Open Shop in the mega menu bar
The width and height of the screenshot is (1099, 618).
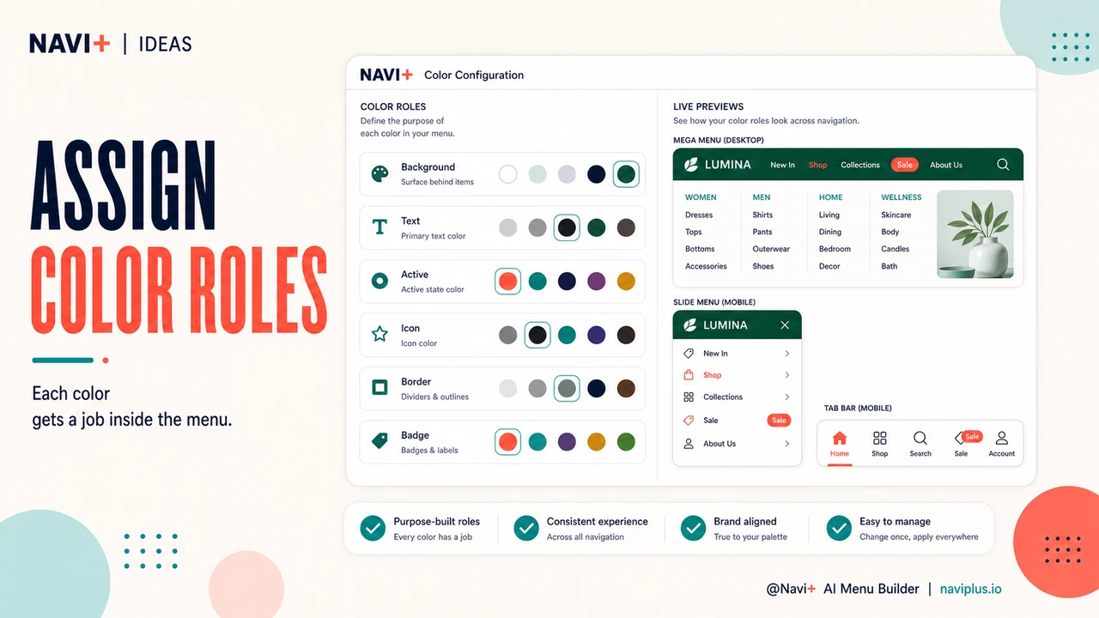818,165
